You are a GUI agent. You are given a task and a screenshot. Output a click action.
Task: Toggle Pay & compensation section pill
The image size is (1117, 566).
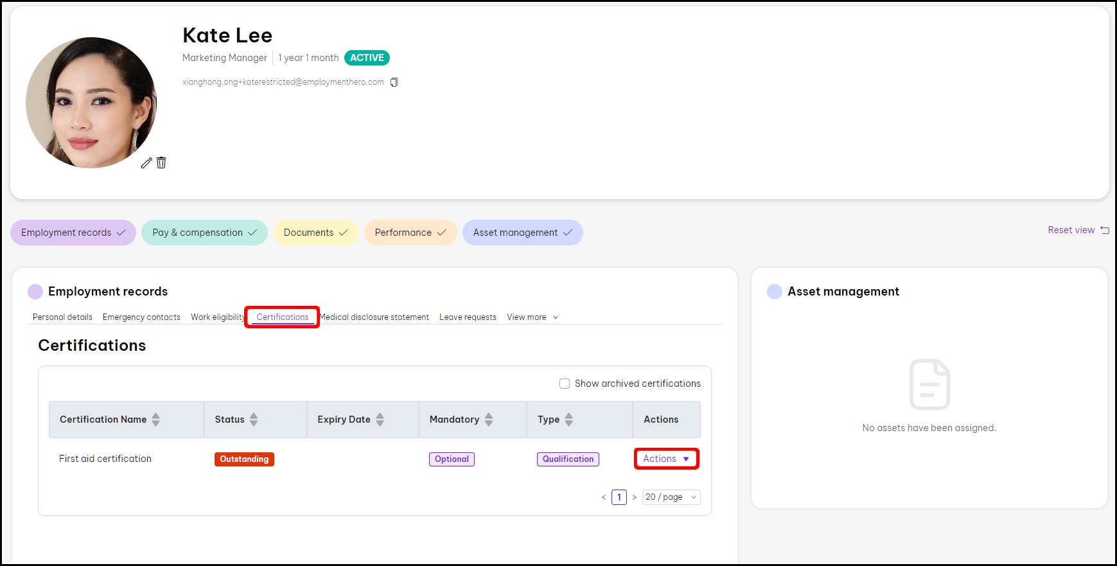pos(204,233)
